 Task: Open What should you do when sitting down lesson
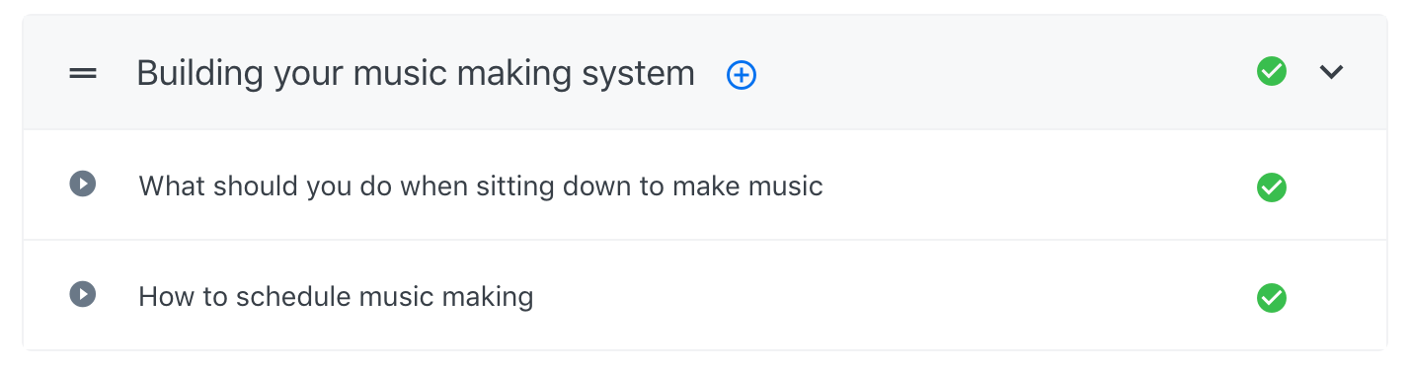(x=481, y=185)
